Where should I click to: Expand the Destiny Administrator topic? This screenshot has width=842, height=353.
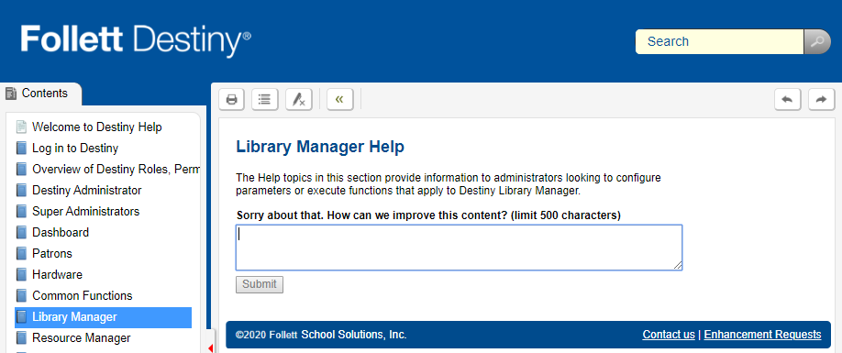point(87,191)
